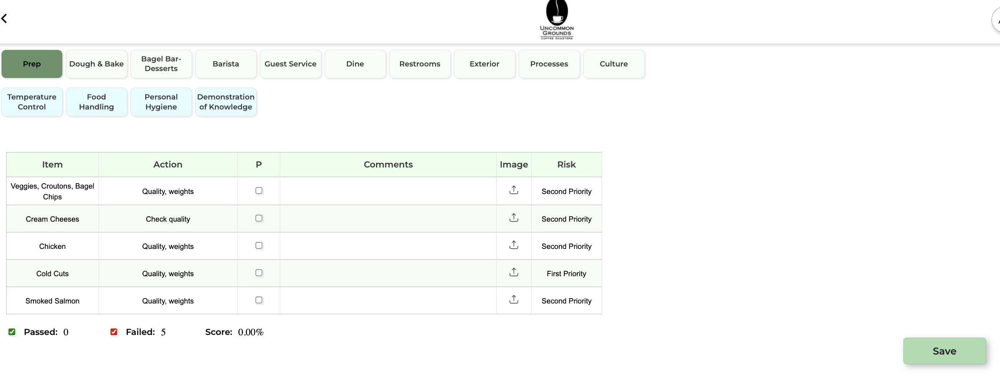The image size is (1000, 388).
Task: Click the Save button
Action: (x=945, y=351)
